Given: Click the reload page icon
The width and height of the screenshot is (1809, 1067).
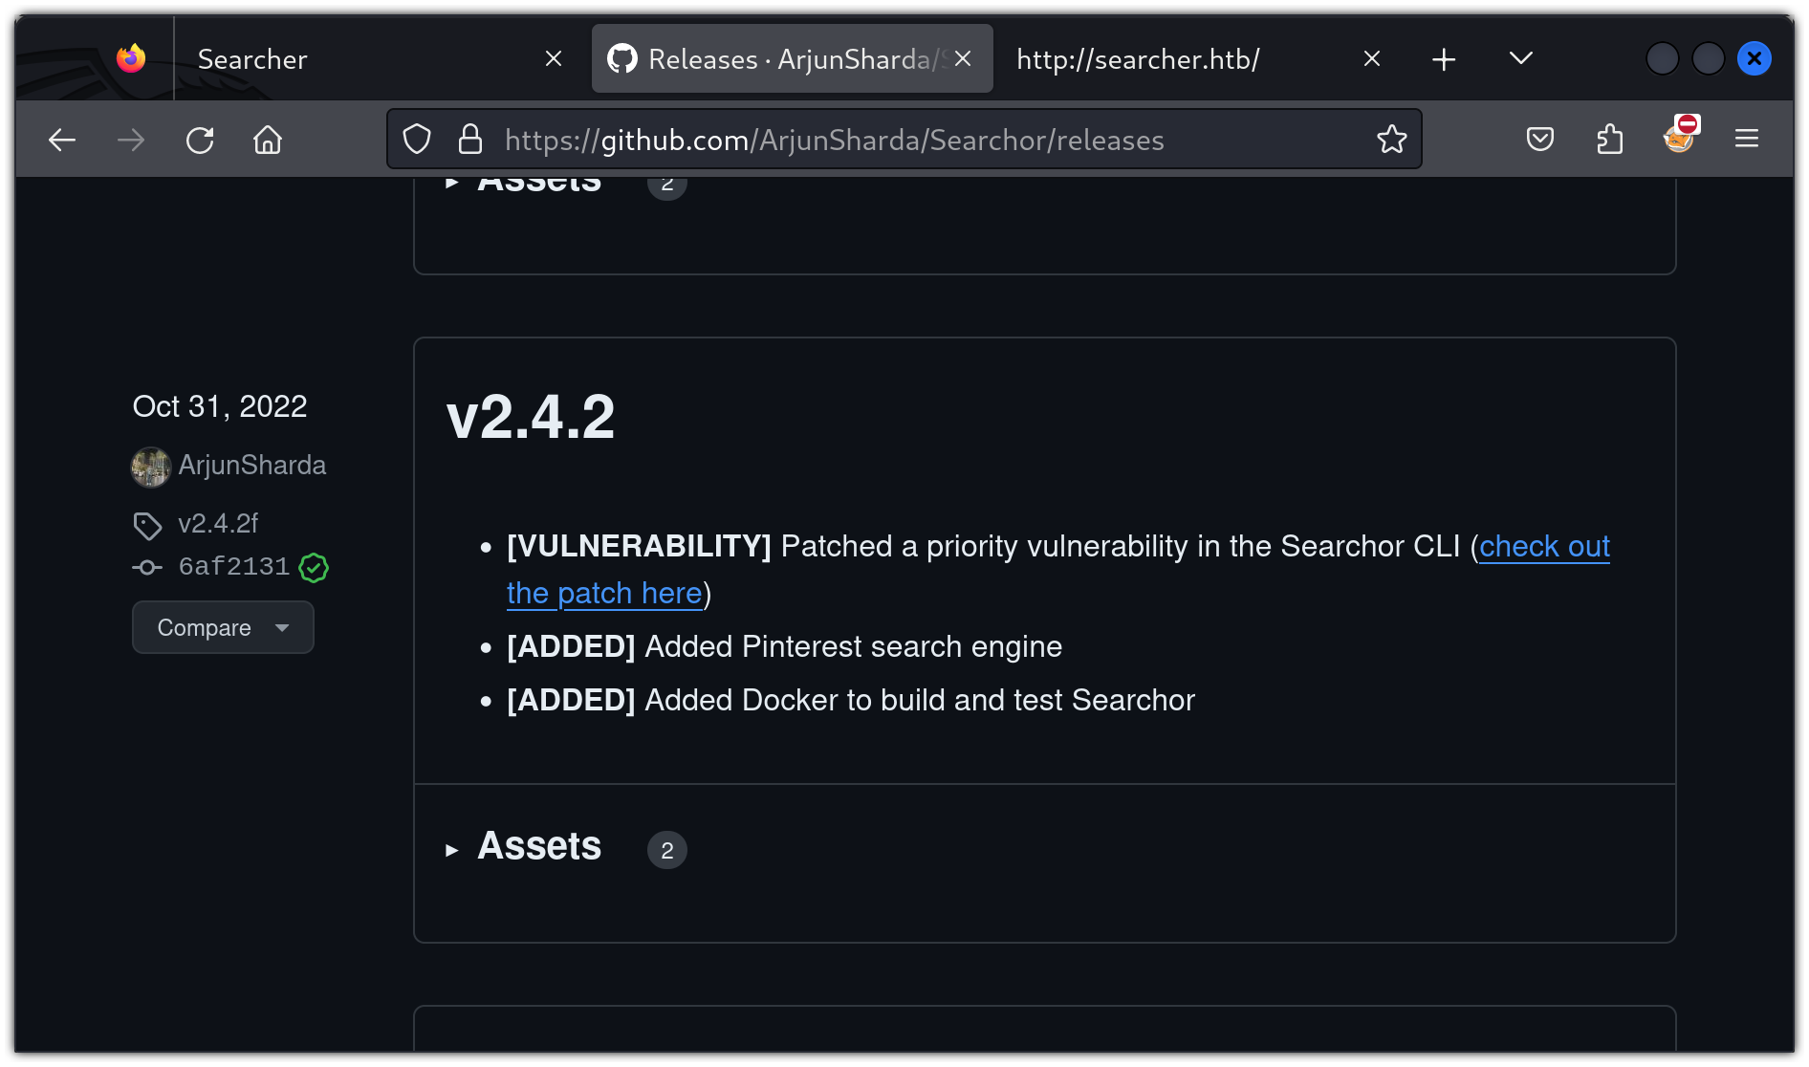Looking at the screenshot, I should tap(200, 141).
